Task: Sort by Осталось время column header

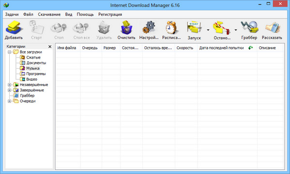Action: tap(159, 48)
